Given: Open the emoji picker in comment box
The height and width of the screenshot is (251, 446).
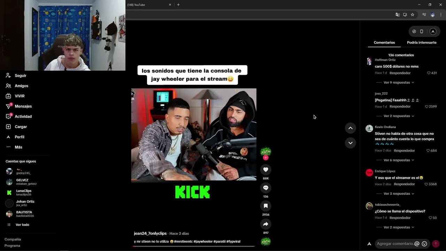Looking at the screenshot, I should [x=424, y=244].
